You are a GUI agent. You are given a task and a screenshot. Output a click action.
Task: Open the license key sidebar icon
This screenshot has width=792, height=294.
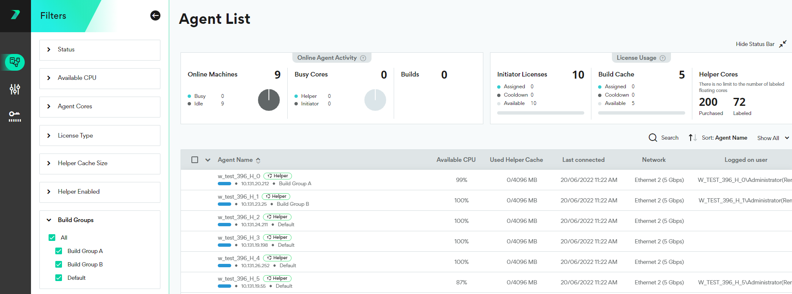point(15,116)
